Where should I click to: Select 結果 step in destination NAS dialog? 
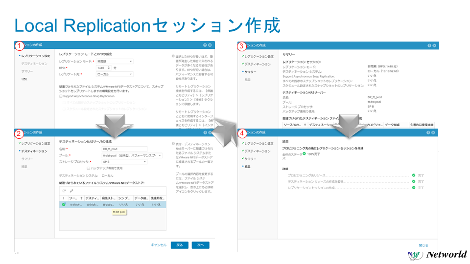[24, 167]
